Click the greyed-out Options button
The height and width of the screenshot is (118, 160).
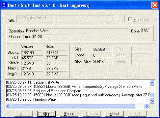pyautogui.click(x=92, y=114)
